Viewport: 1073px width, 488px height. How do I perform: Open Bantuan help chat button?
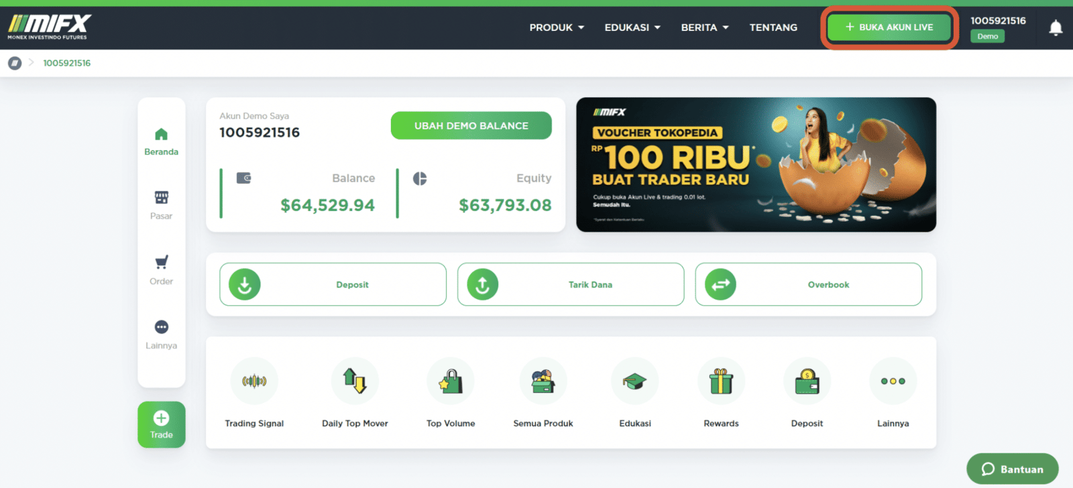[x=1013, y=469]
